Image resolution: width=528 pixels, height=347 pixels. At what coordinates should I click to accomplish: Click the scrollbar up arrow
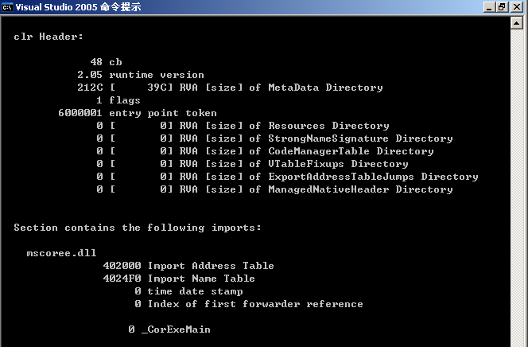point(517,23)
